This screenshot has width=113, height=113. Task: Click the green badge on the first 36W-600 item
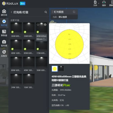click(x=12, y=32)
